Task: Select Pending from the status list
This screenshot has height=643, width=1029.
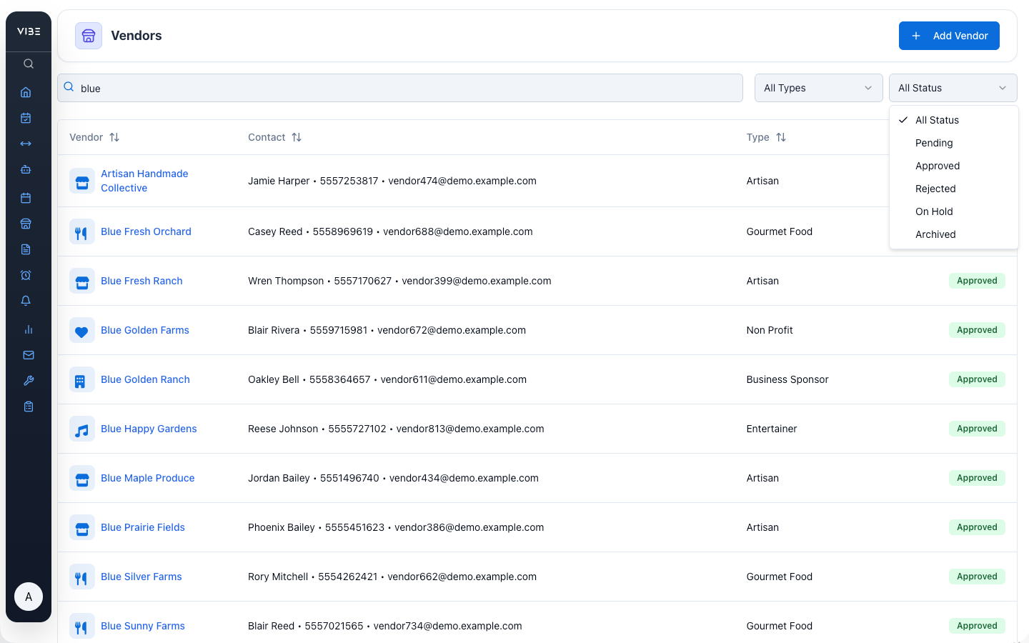Action: click(934, 143)
